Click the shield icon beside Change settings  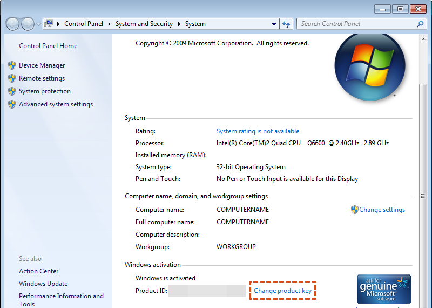tap(354, 210)
